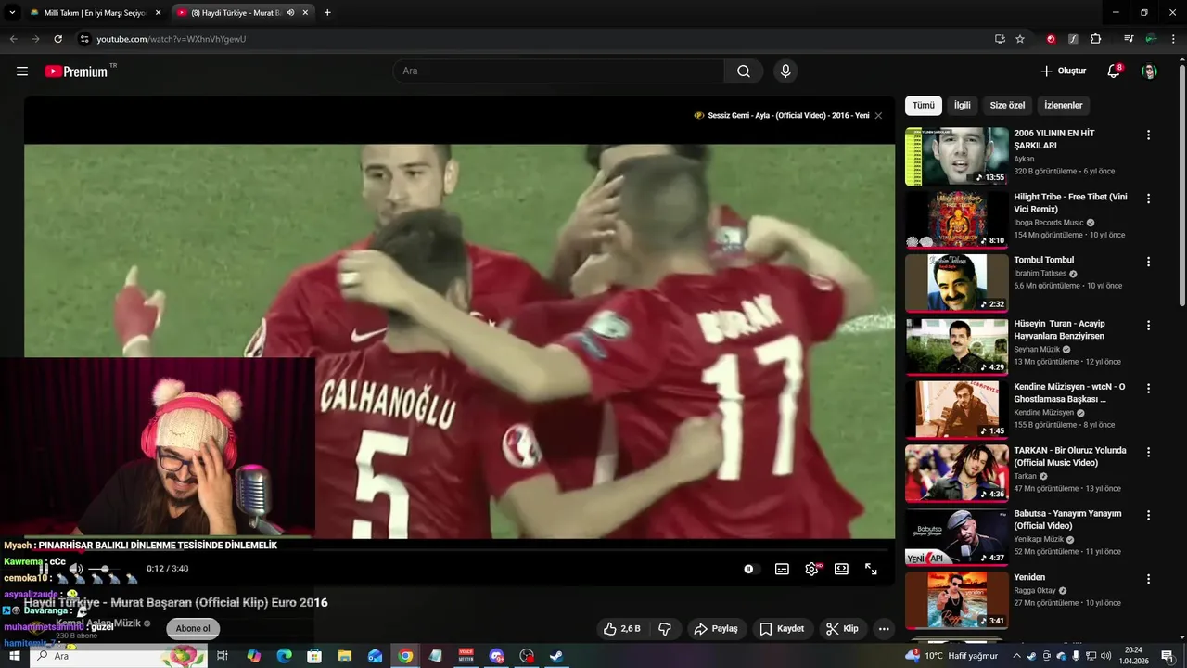This screenshot has width=1187, height=668.
Task: Open options for Yeniden video
Action: tap(1148, 579)
